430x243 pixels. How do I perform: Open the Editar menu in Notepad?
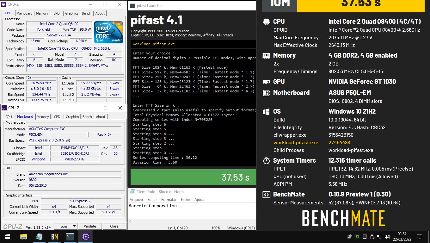click(x=152, y=200)
